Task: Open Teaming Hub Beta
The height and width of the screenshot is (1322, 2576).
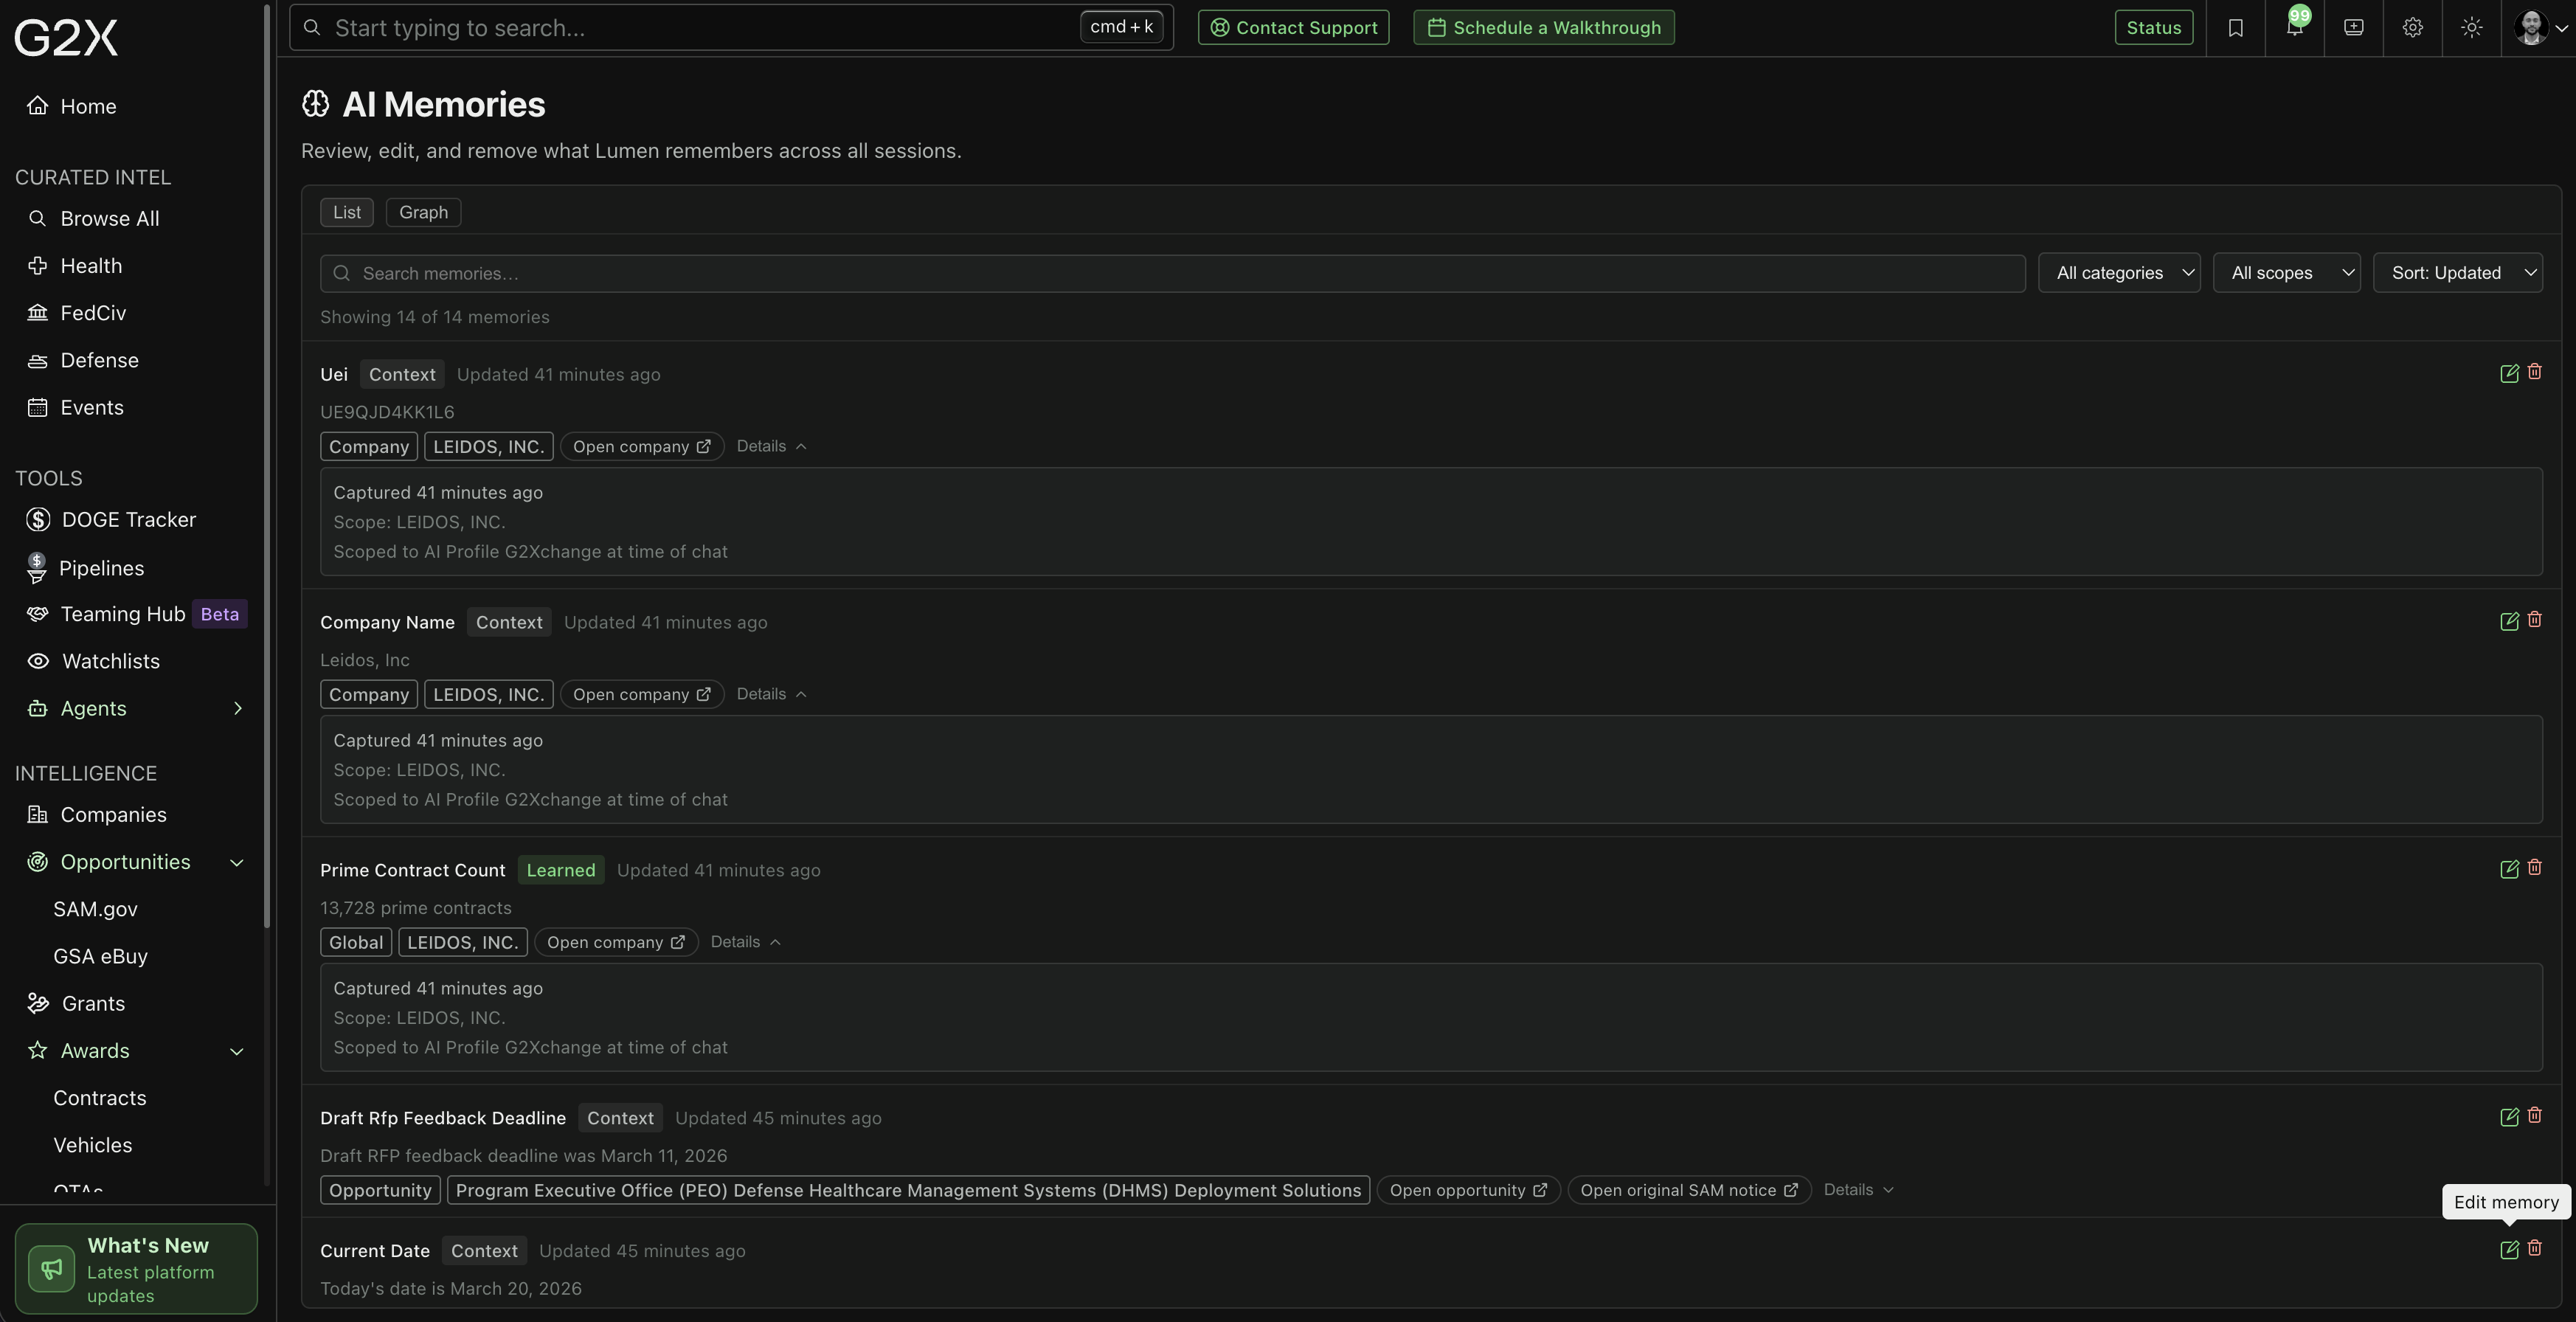Action: point(136,614)
